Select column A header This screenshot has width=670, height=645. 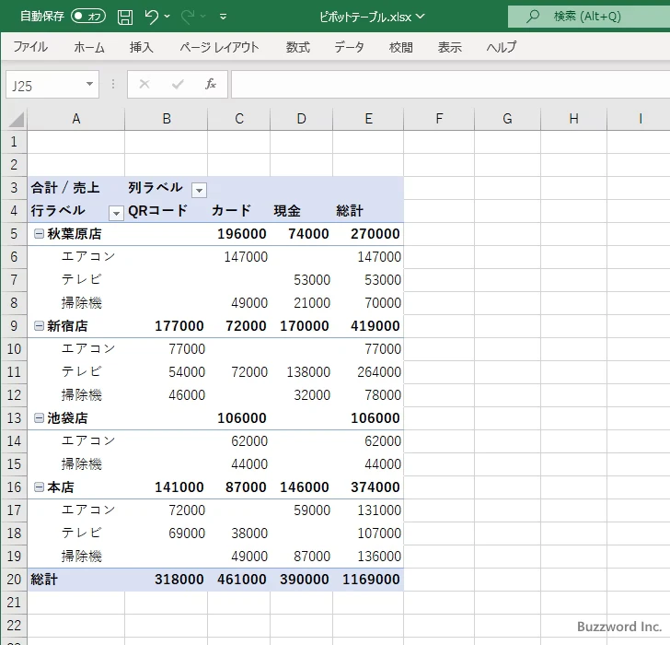coord(76,119)
